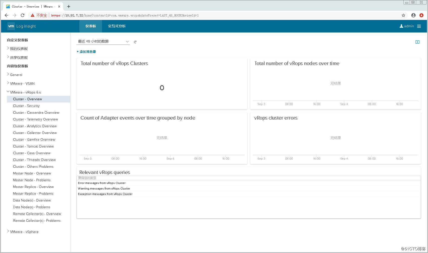Click the admin user icon
The image size is (428, 253).
pyautogui.click(x=401, y=26)
